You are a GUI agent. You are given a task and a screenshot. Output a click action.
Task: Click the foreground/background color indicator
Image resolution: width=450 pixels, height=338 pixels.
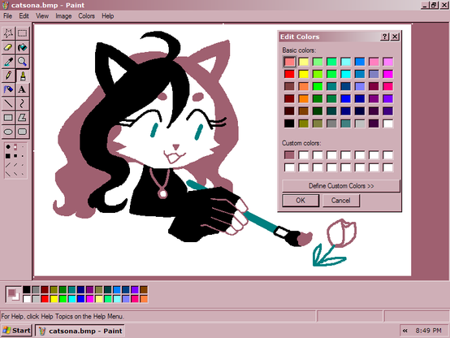pyautogui.click(x=13, y=294)
